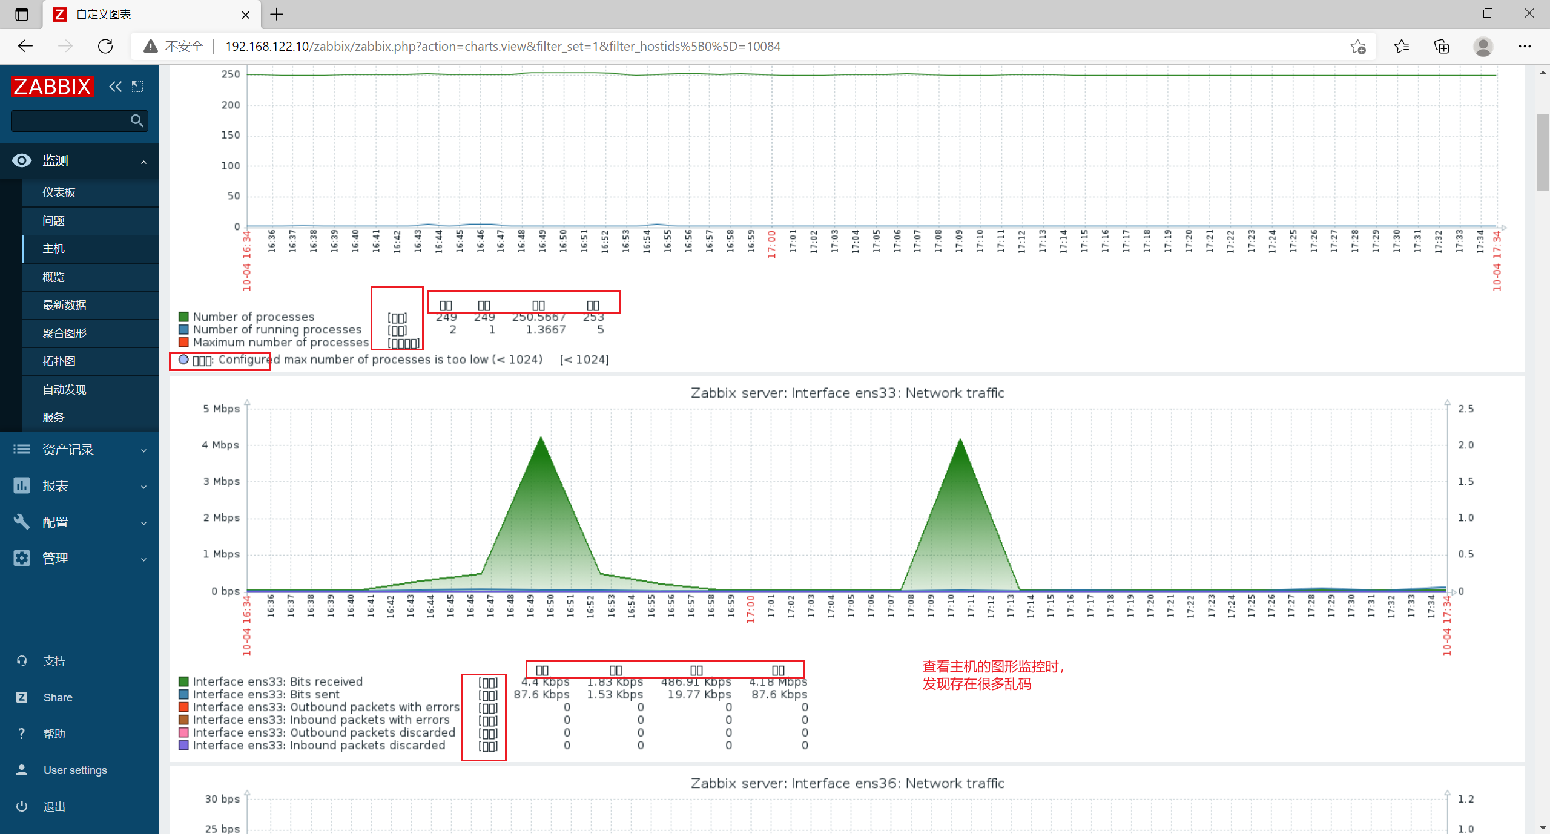Click the question mark help icon
1550x834 pixels.
(x=22, y=734)
